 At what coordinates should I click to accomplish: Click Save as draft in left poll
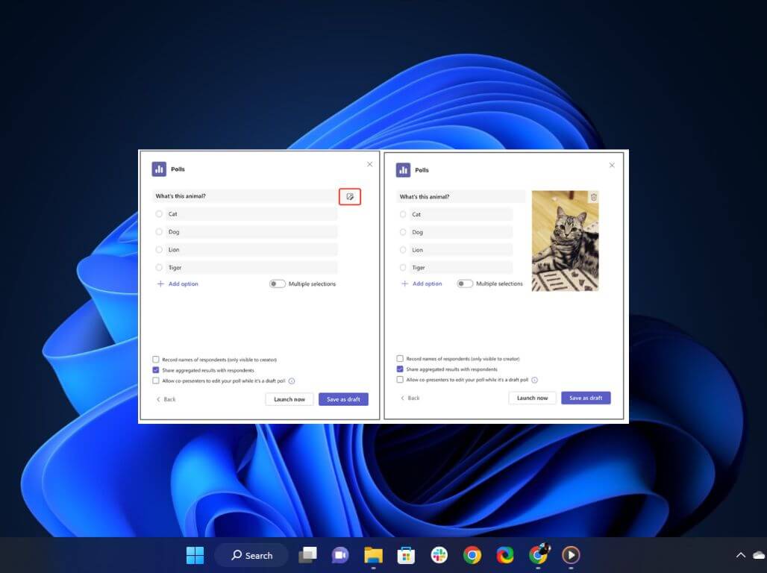click(343, 400)
